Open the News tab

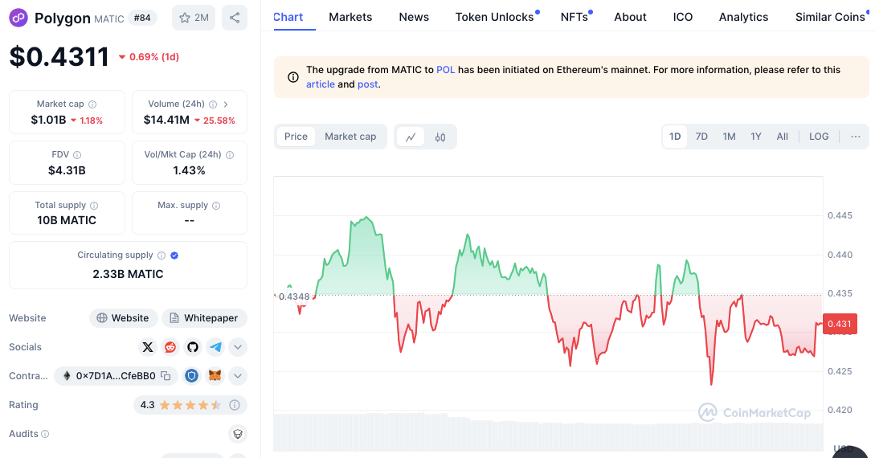(414, 18)
